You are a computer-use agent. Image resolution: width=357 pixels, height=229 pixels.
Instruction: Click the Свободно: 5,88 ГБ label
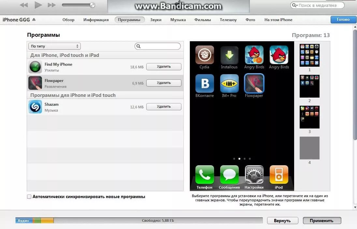tap(158, 221)
